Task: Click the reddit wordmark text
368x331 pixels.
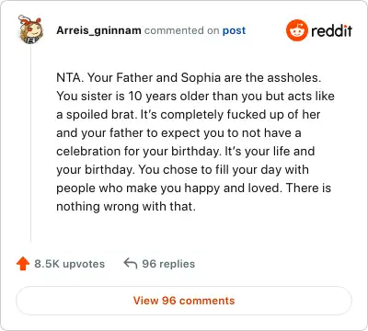Action: click(x=331, y=30)
